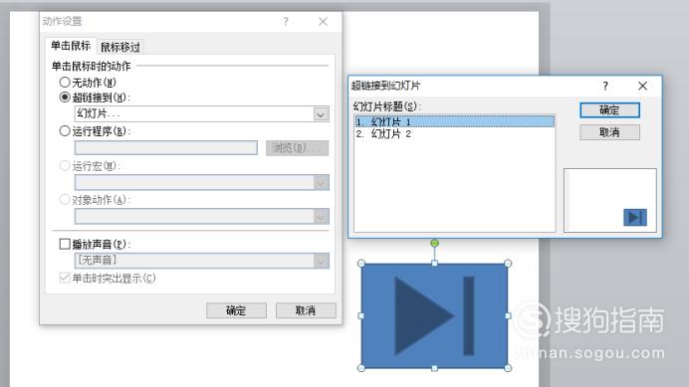
Task: Select list item 1. 幻灯片 1
Action: coord(455,121)
